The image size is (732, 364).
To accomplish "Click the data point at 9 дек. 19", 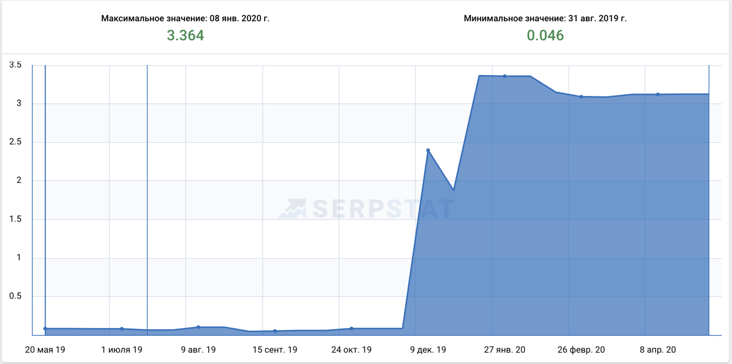I will pyautogui.click(x=428, y=151).
